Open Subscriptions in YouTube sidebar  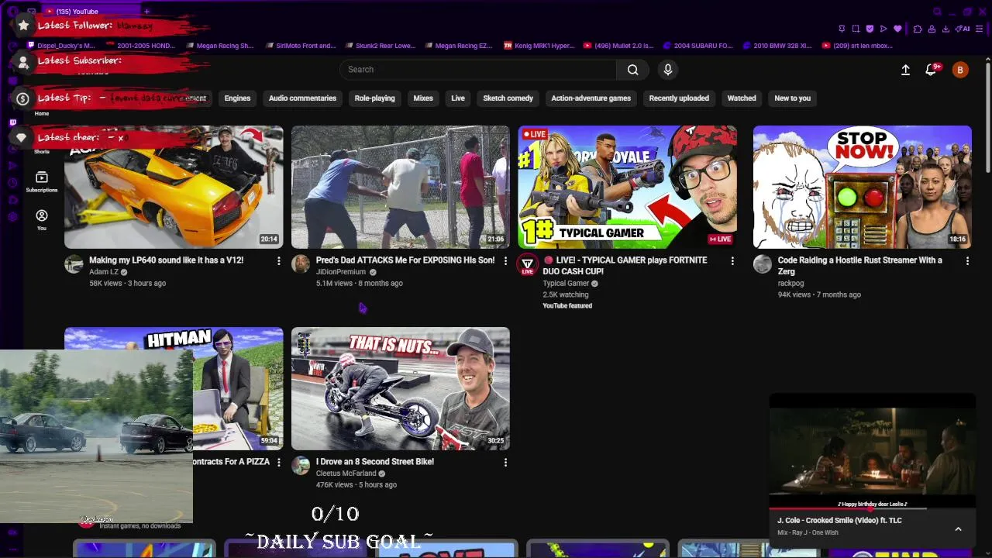point(42,182)
